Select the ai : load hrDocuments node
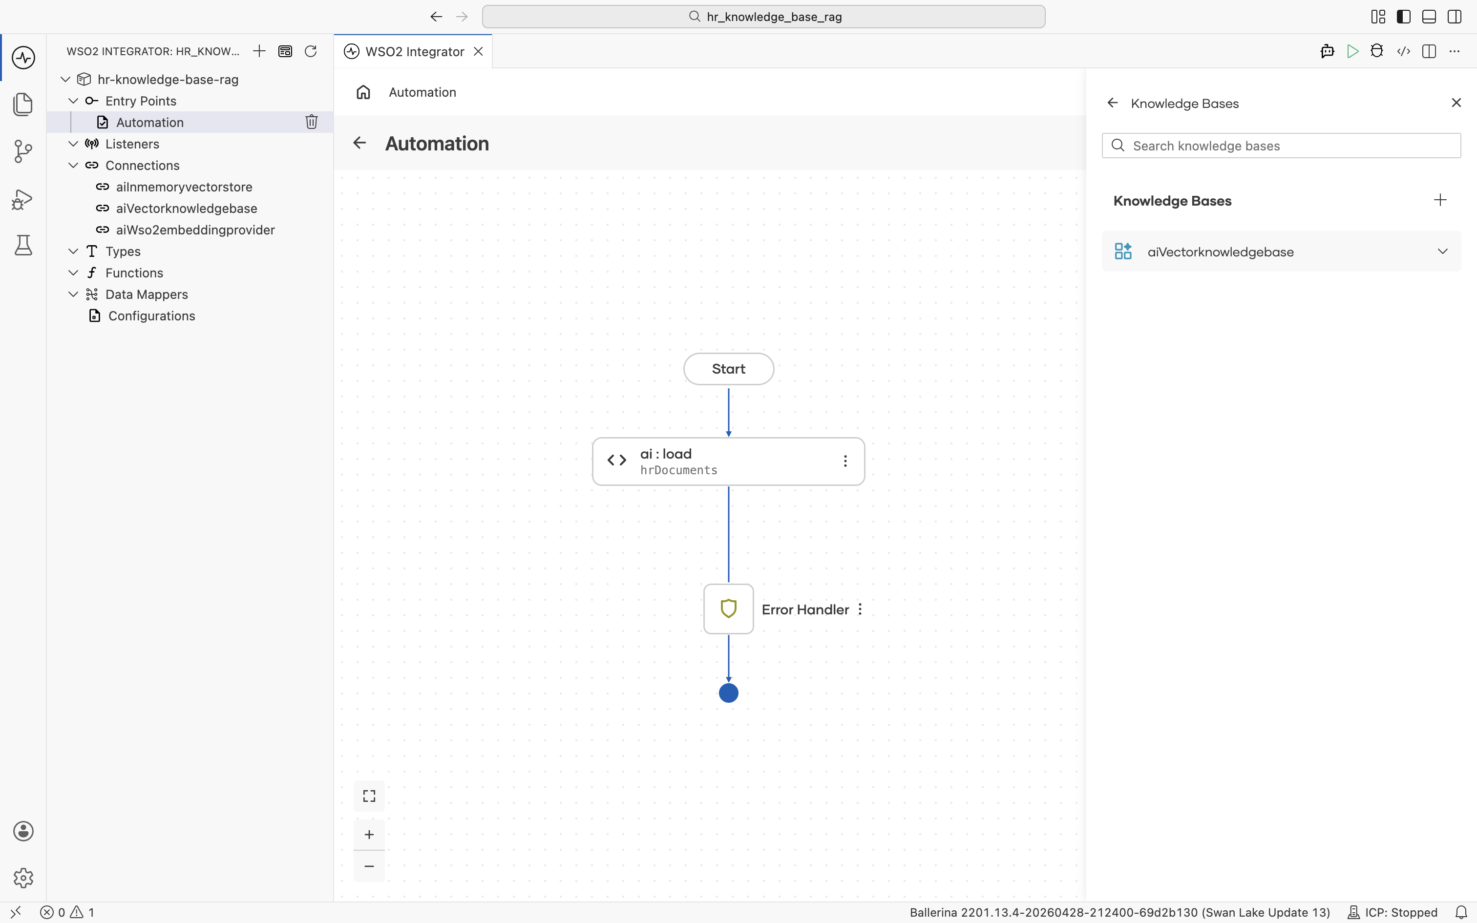The width and height of the screenshot is (1477, 923). click(728, 461)
